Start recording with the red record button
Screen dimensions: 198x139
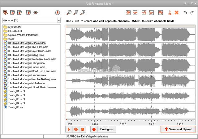pyautogui.click(x=94, y=129)
